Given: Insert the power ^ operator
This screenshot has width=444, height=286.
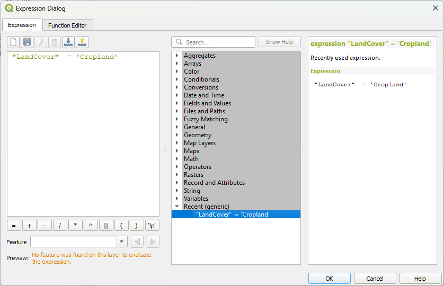Looking at the screenshot, I should point(91,226).
